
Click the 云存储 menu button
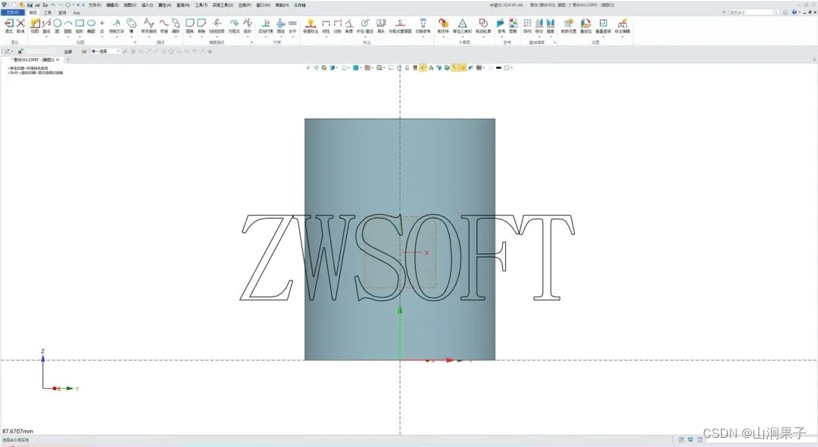coord(299,5)
